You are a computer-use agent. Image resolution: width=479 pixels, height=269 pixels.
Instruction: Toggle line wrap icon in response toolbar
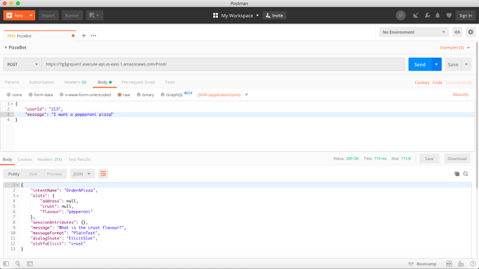coord(103,174)
